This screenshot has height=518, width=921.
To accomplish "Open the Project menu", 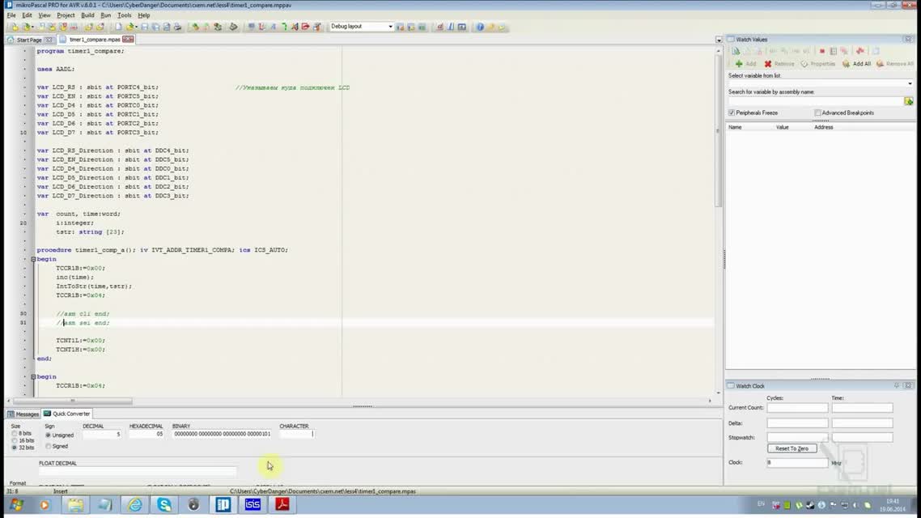I will click(x=66, y=15).
